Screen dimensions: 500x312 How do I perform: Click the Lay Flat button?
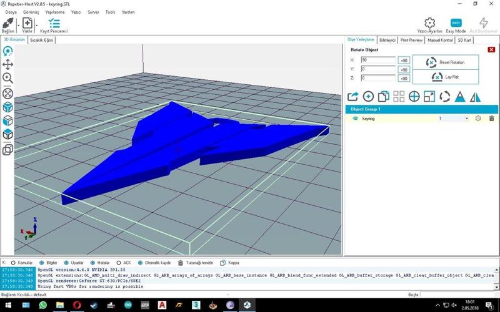tap(446, 77)
